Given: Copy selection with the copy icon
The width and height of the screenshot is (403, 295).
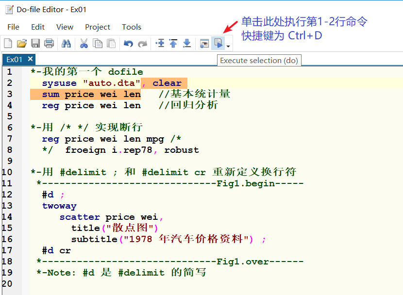Looking at the screenshot, I should [98, 43].
